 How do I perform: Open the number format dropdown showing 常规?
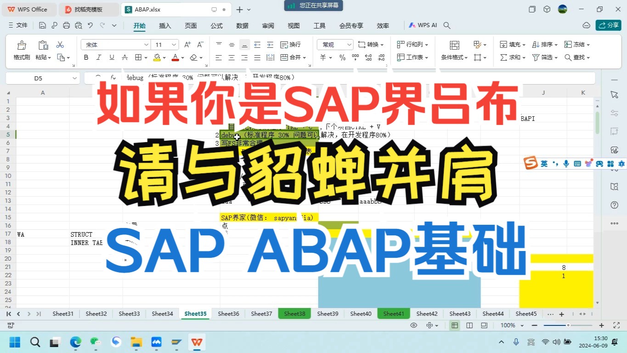pyautogui.click(x=334, y=44)
